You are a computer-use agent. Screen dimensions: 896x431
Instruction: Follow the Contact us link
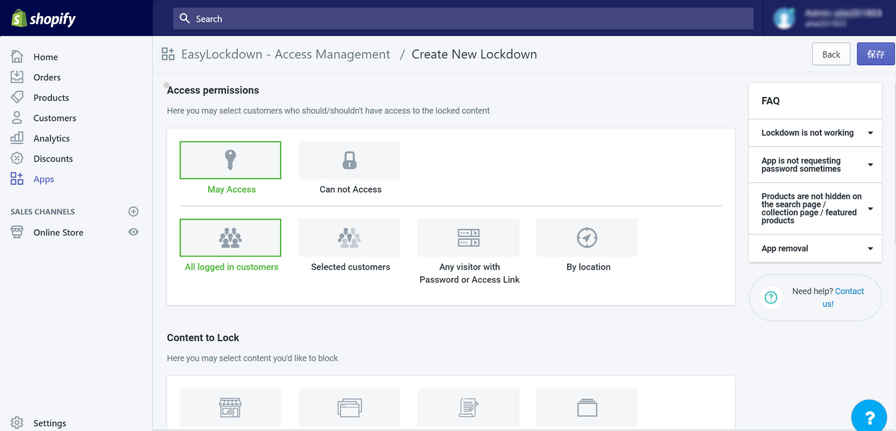coord(849,292)
